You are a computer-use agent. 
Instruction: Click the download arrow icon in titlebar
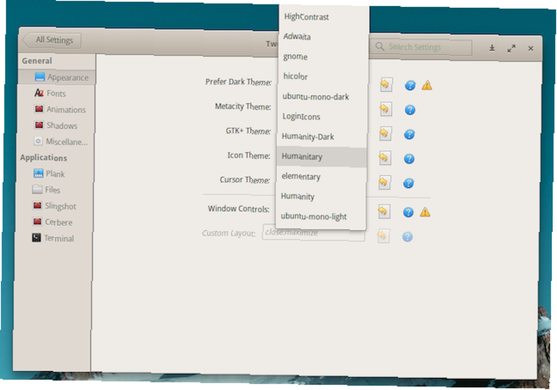click(492, 47)
